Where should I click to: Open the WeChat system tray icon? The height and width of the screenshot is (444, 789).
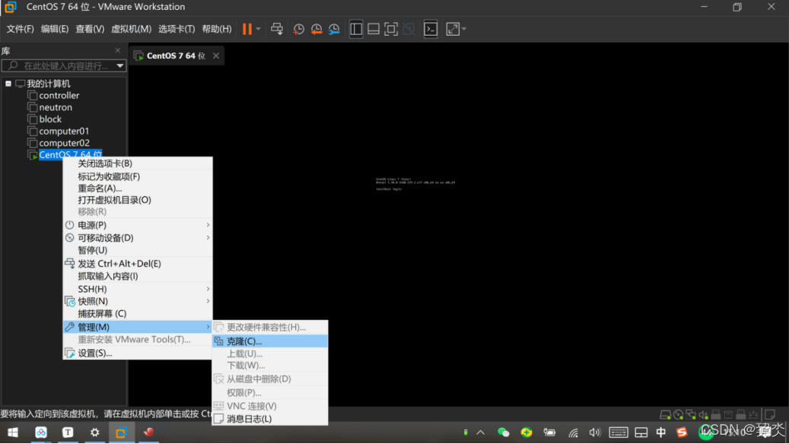[x=503, y=433]
